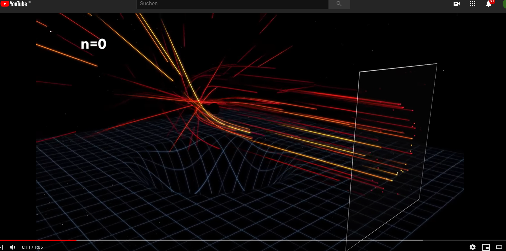Switch to the miniplayer

pyautogui.click(x=486, y=247)
